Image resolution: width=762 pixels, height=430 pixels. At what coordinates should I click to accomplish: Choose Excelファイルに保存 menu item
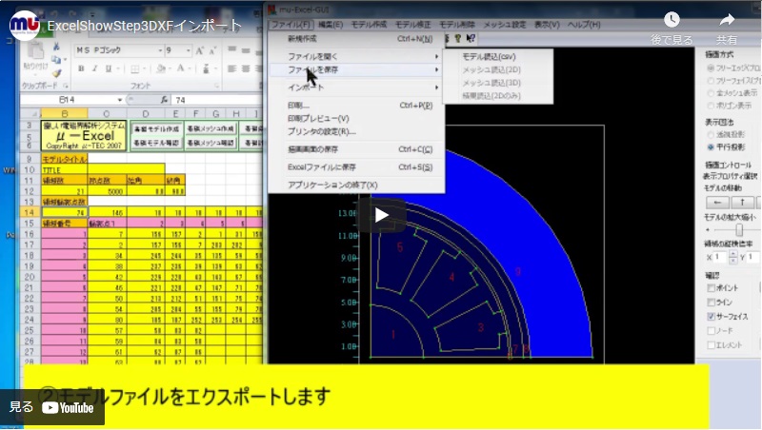356,166
